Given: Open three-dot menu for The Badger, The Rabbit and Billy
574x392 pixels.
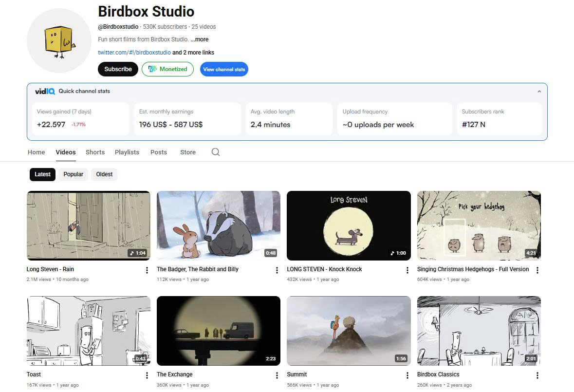Looking at the screenshot, I should click(277, 270).
